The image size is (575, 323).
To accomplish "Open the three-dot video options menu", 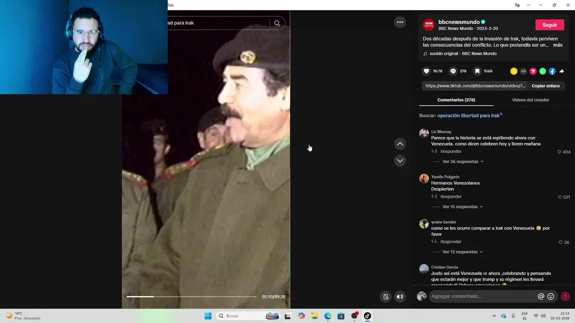I will tap(400, 22).
